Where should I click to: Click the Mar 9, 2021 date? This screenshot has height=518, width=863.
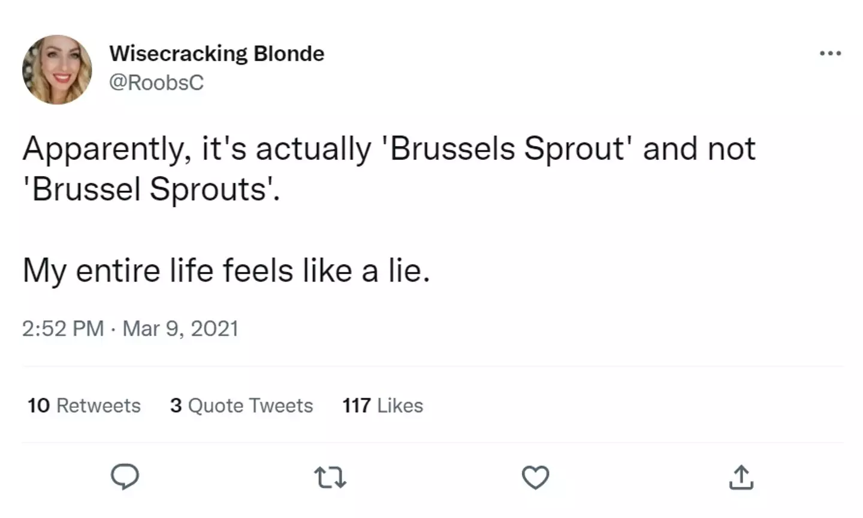[x=180, y=328]
